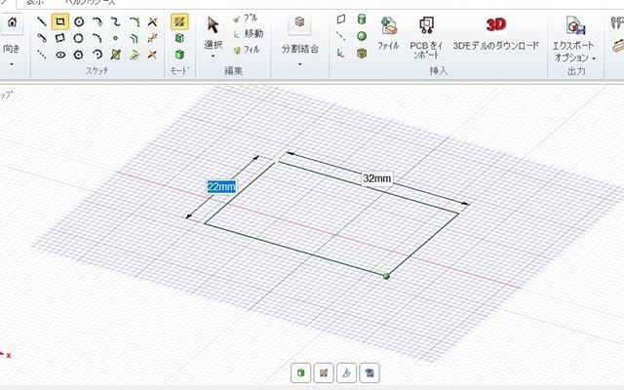624x390 pixels.
Task: Choose the 移動 move tool
Action: tap(248, 34)
